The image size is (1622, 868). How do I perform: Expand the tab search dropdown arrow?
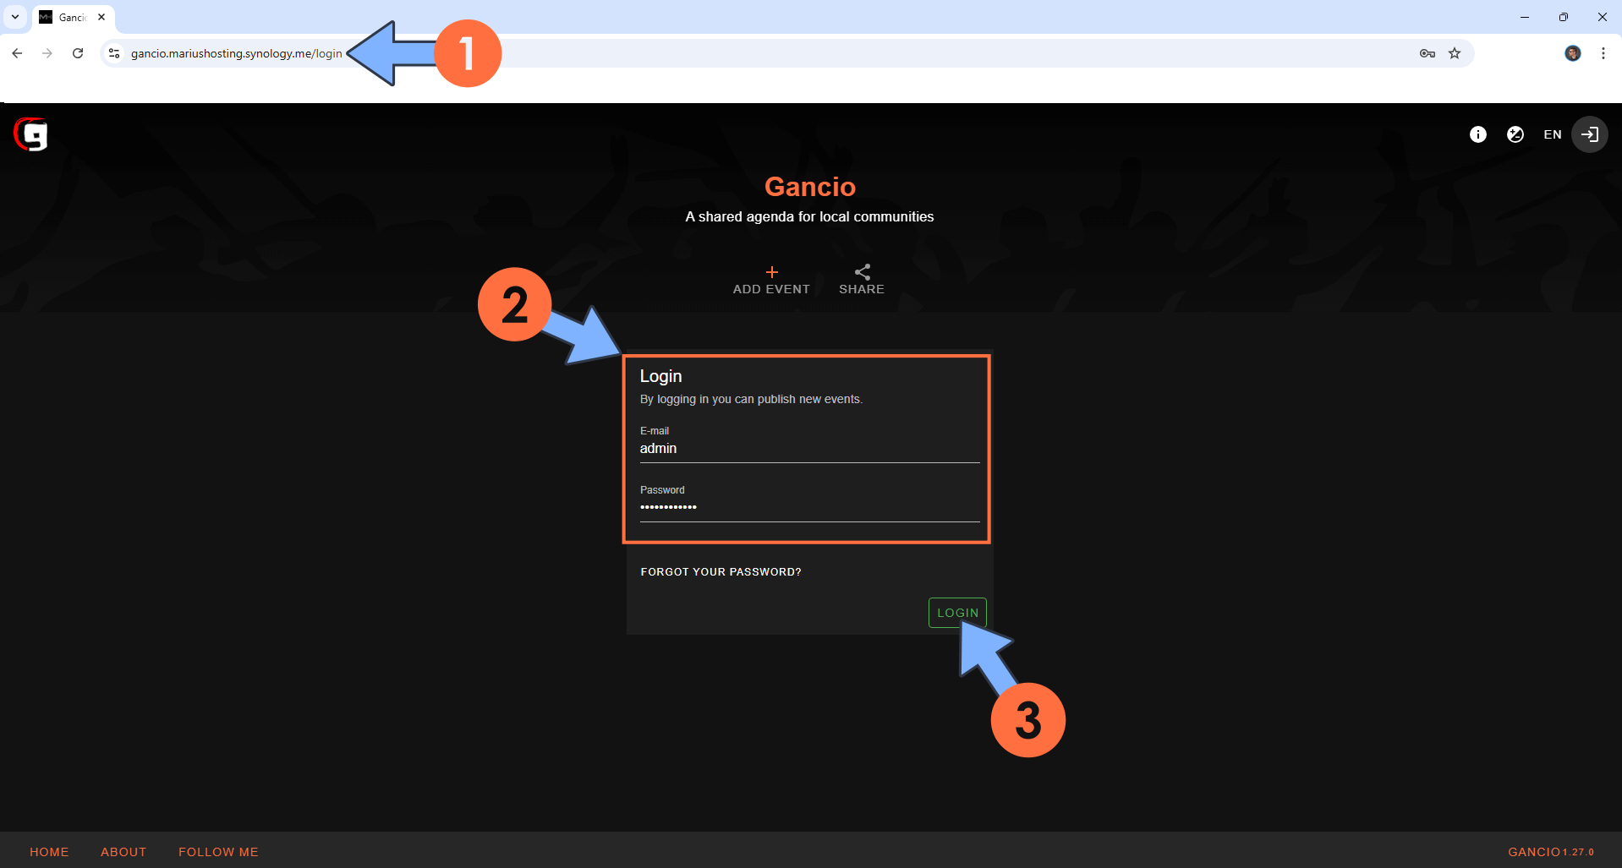point(15,17)
